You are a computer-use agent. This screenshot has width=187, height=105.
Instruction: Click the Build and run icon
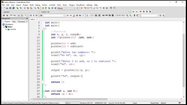coord(49,8)
